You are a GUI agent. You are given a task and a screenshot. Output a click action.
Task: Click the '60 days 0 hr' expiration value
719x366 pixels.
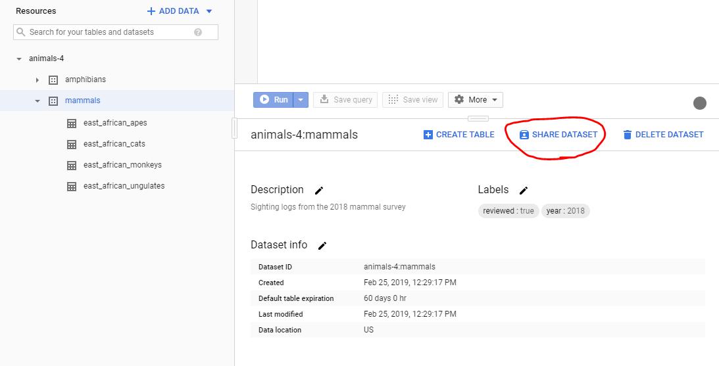pos(385,298)
